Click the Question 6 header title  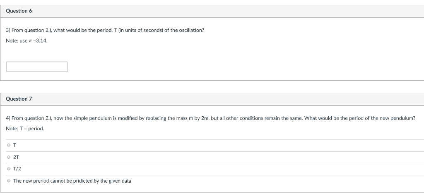19,11
